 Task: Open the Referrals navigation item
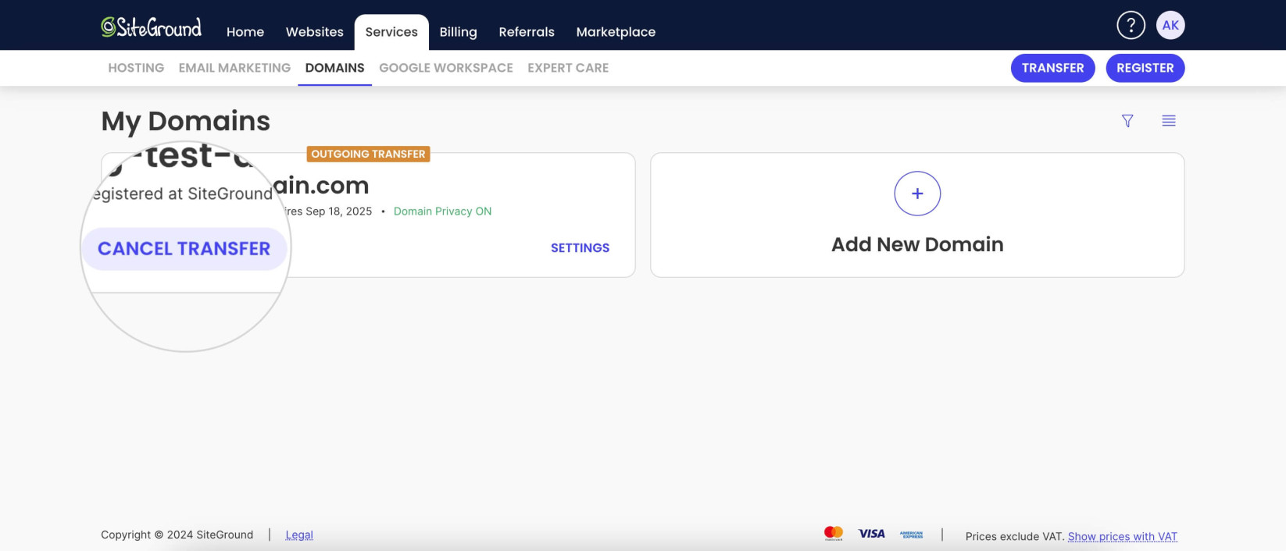(527, 32)
